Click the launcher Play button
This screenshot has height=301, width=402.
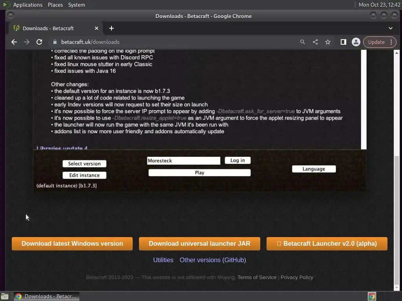pyautogui.click(x=199, y=172)
